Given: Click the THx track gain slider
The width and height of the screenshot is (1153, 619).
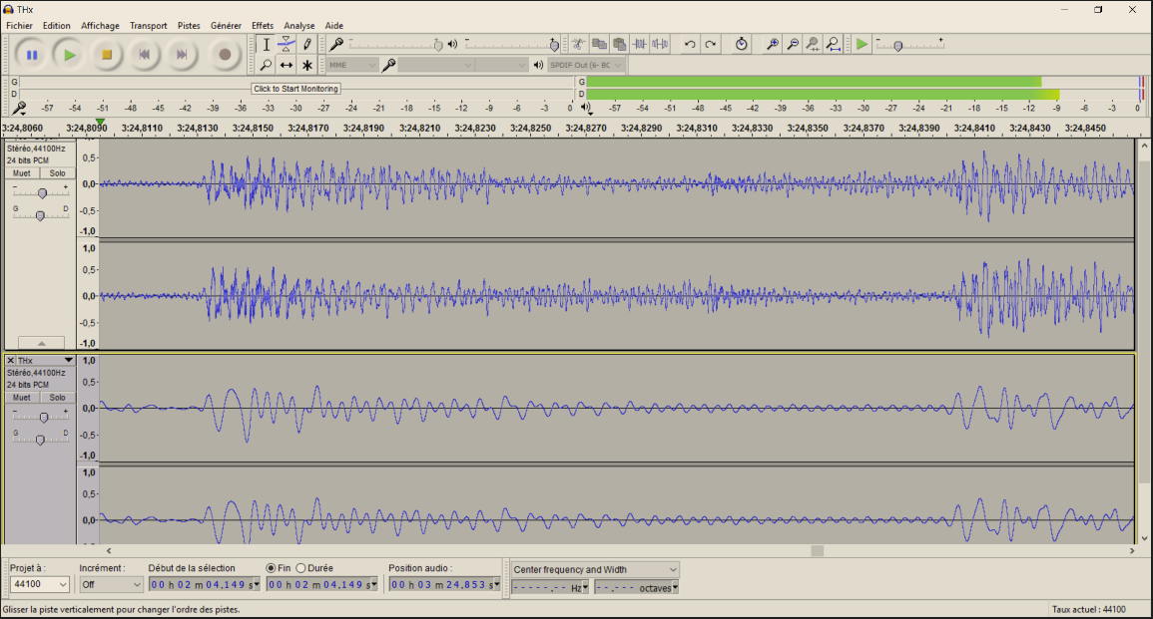Looking at the screenshot, I should coord(43,417).
